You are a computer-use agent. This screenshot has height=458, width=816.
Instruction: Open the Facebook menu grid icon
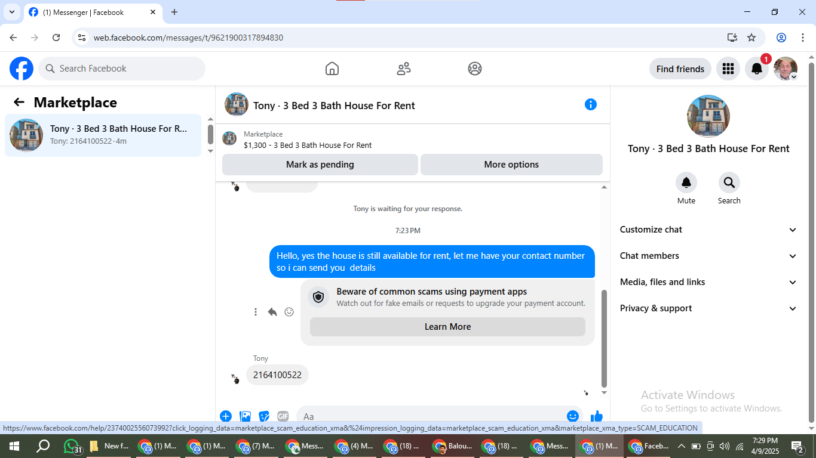pyautogui.click(x=728, y=69)
